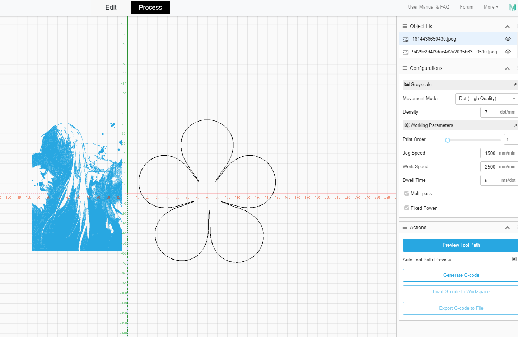Collapse the Actions panel
This screenshot has width=518, height=337.
click(507, 228)
